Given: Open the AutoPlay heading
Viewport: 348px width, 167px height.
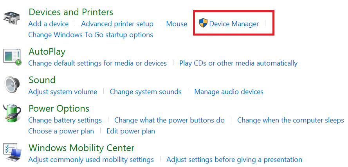Looking at the screenshot, I should pyautogui.click(x=47, y=52).
